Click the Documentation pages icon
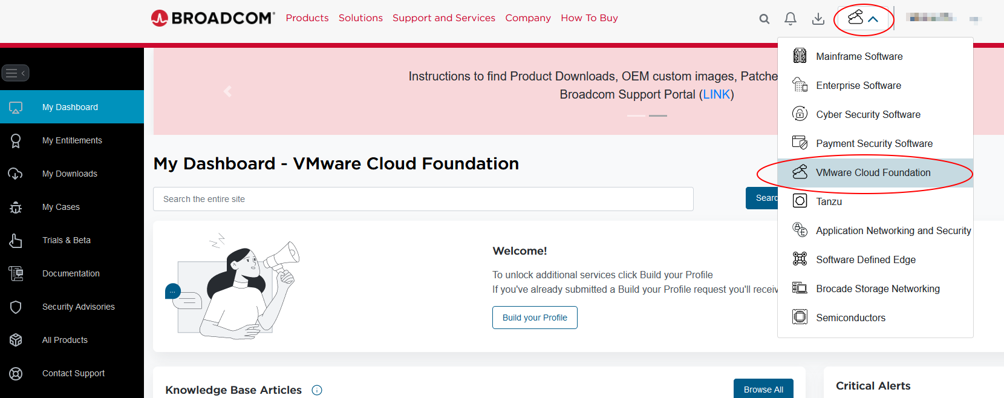The width and height of the screenshot is (1004, 398). tap(16, 274)
